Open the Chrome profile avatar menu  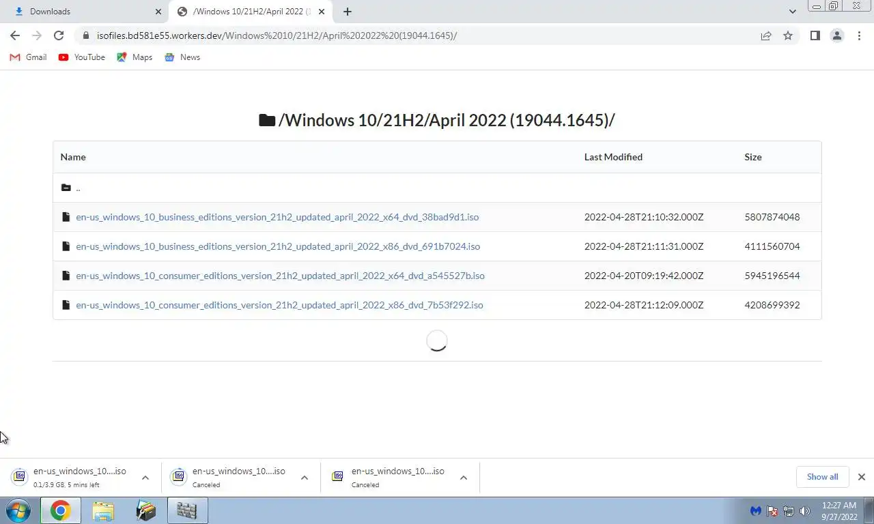click(x=836, y=35)
